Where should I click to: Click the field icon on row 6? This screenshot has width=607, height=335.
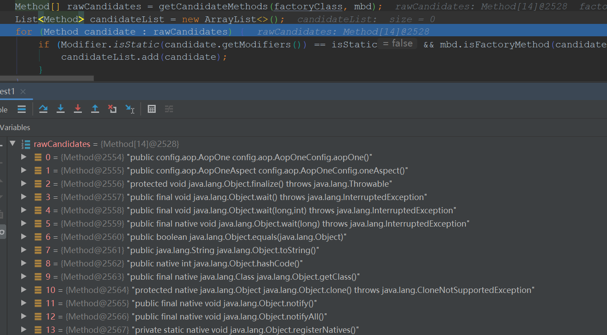(38, 237)
